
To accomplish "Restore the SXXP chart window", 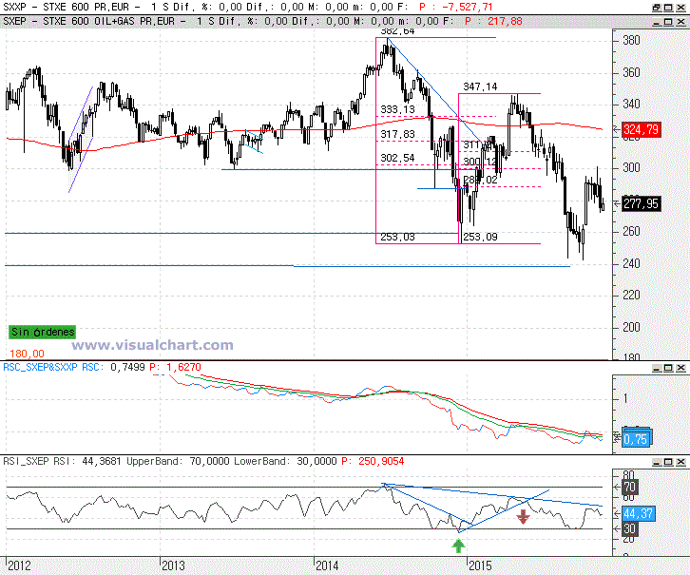I will [657, 8].
